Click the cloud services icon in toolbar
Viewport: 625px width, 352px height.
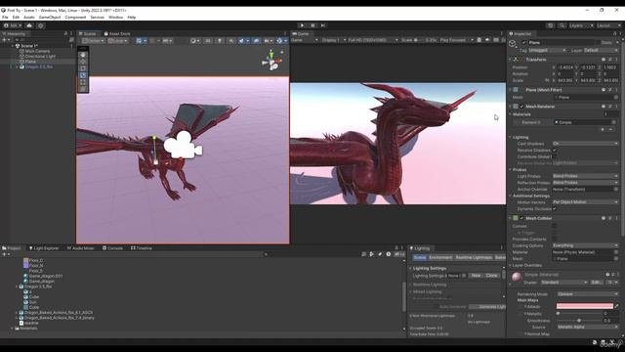29,25
